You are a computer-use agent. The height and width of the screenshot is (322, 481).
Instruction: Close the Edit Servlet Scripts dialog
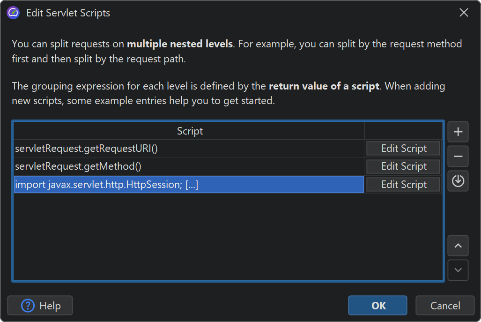[x=464, y=13]
